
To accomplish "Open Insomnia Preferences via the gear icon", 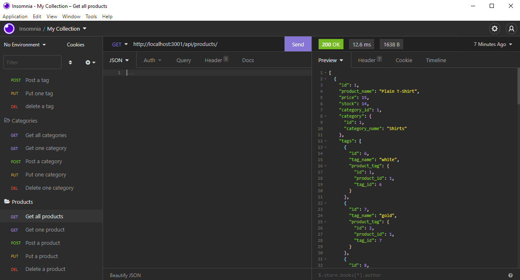I will tap(494, 29).
